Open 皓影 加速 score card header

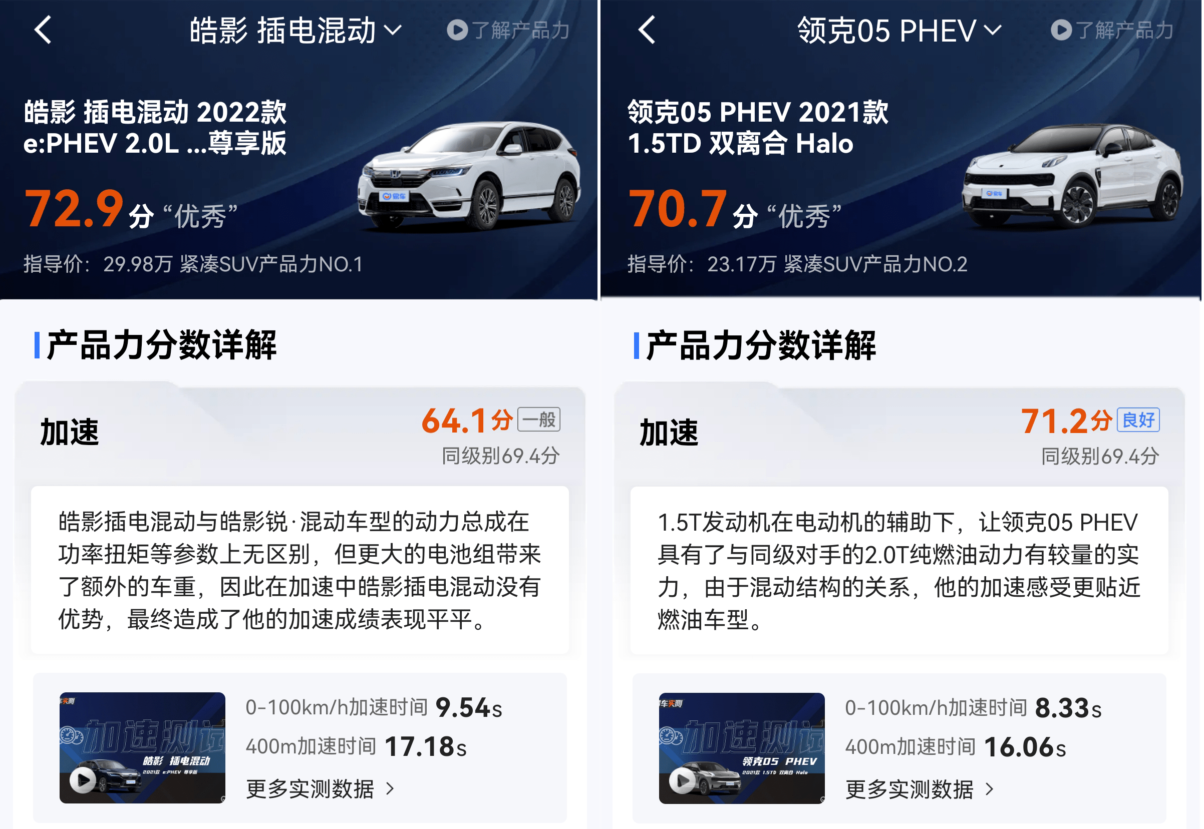[x=300, y=434]
